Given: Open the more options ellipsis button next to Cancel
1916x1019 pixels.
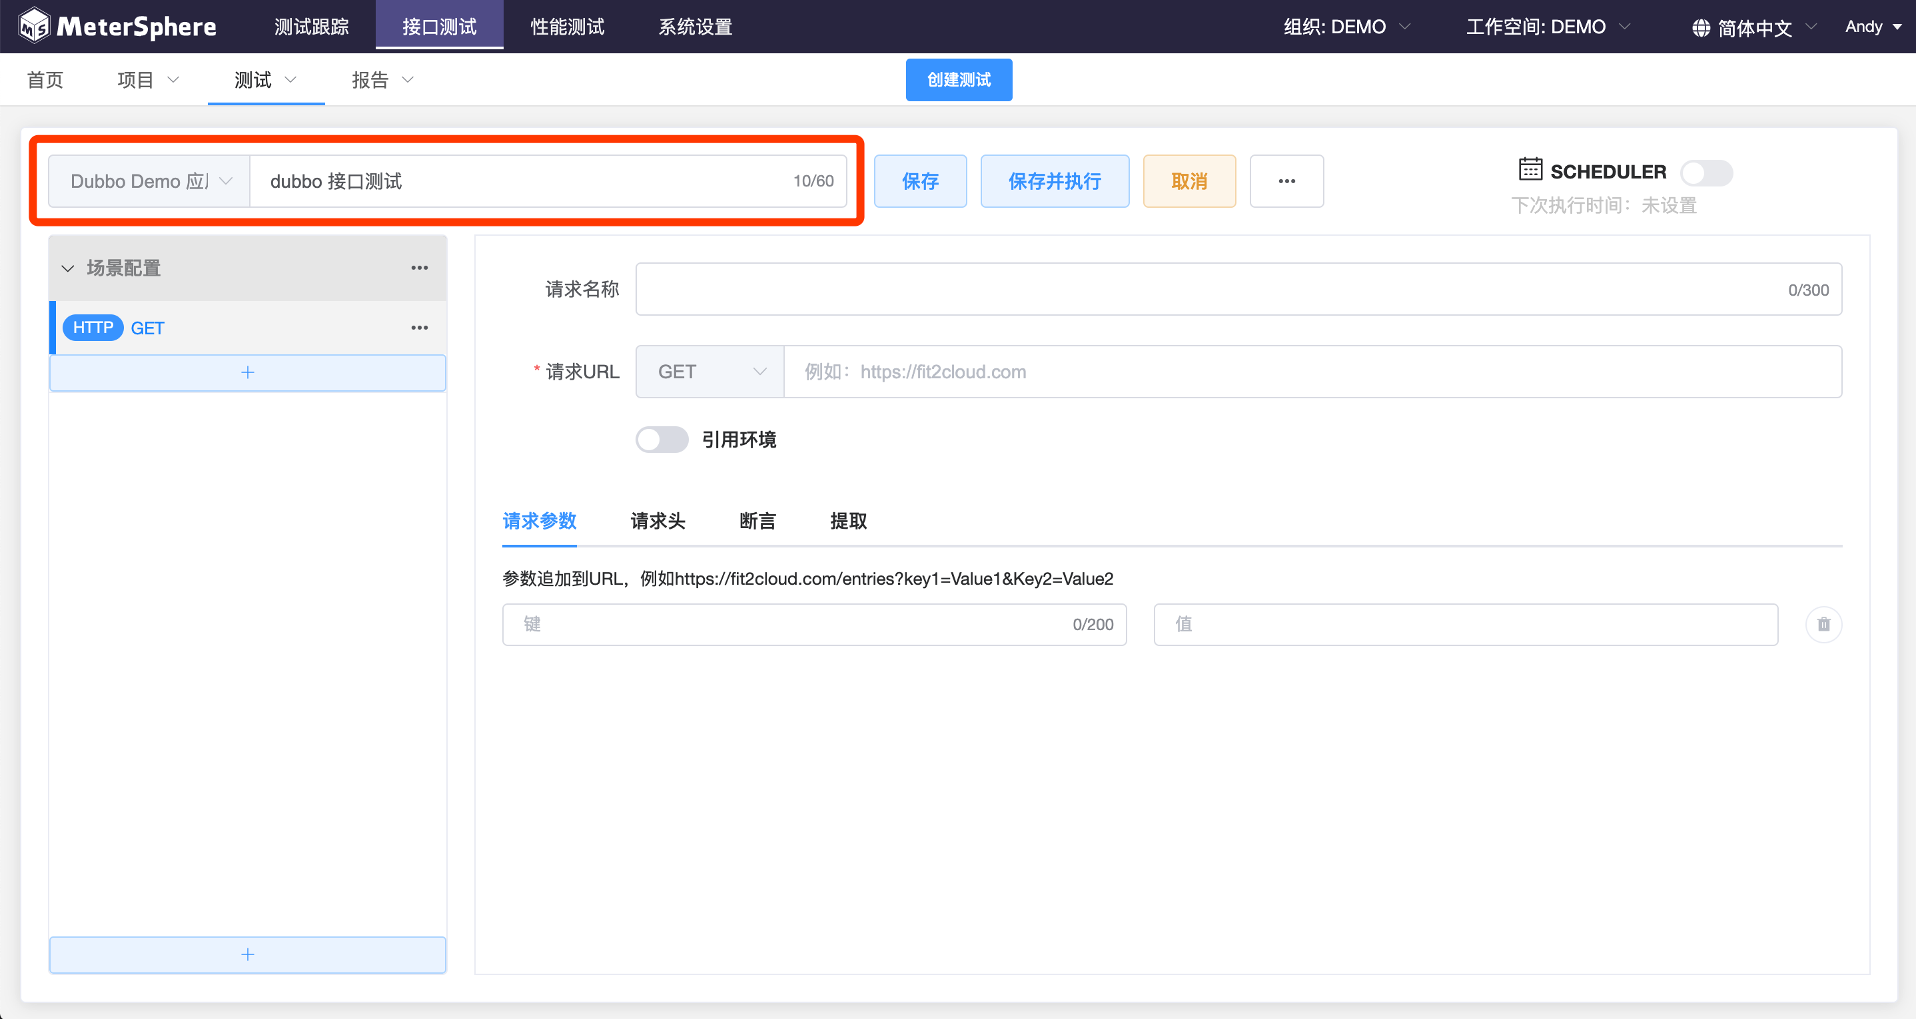Looking at the screenshot, I should click(x=1286, y=180).
